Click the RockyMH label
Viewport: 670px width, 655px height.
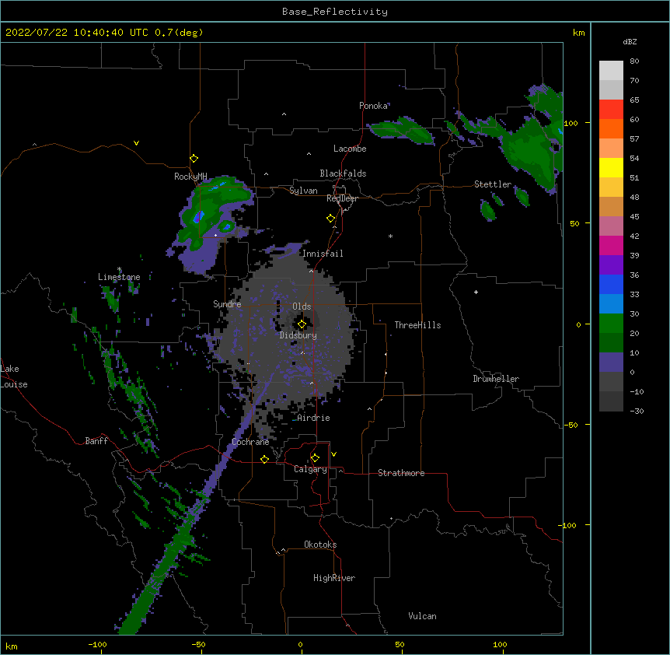click(190, 177)
